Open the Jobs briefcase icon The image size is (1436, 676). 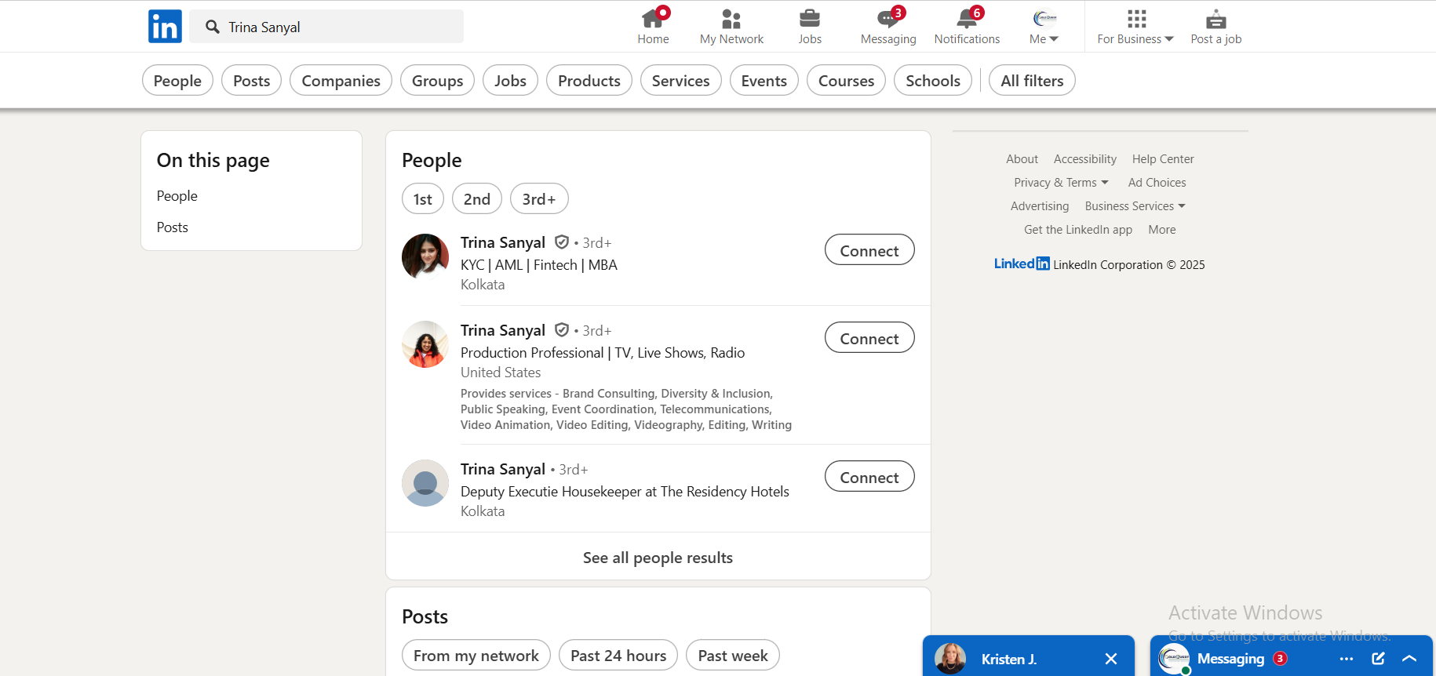[x=809, y=19]
